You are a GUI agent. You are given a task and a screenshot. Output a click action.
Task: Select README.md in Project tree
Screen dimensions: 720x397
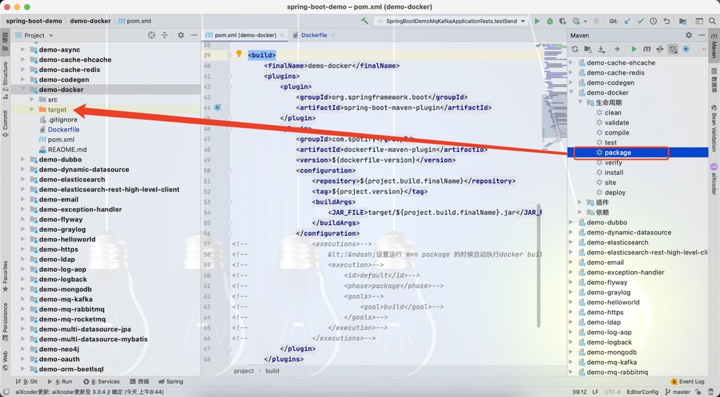click(67, 150)
